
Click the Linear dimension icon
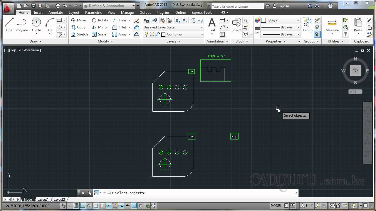(222, 20)
